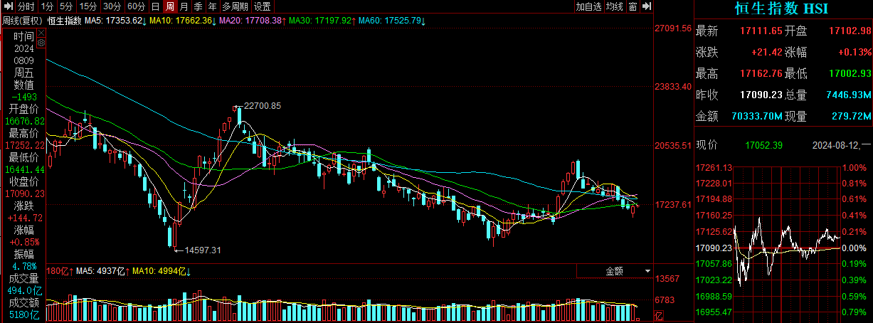Screen dimensions: 873x323
Task: Click the 涨幅 value +0.13%
Action: [855, 53]
